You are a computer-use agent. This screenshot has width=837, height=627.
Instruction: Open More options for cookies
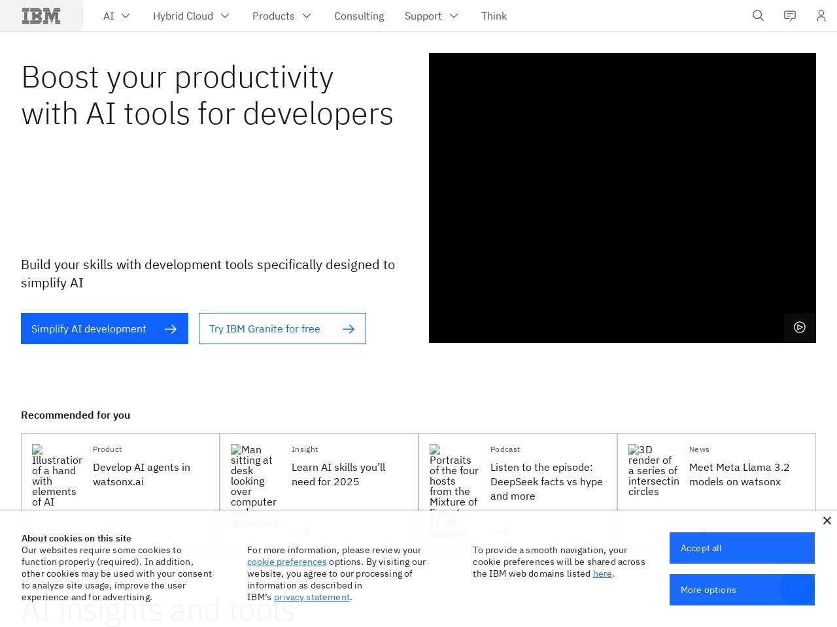tap(742, 590)
